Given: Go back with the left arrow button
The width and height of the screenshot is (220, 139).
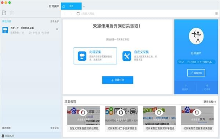Looking at the screenshot, I should pyautogui.click(x=65, y=14).
